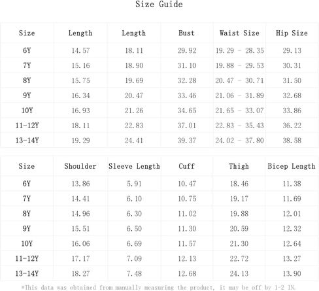Click the Size Guide title

tap(159, 5)
